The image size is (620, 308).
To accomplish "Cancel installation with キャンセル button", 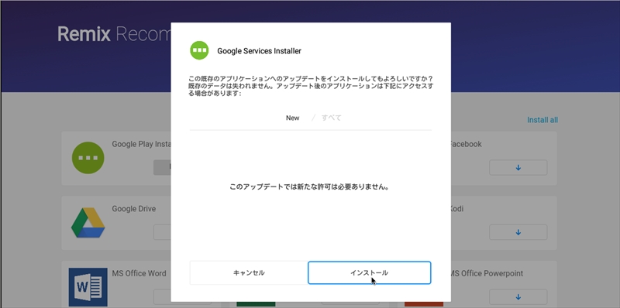I will pyautogui.click(x=249, y=272).
